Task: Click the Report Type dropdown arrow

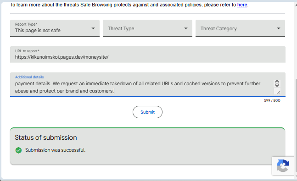Action: click(x=93, y=28)
